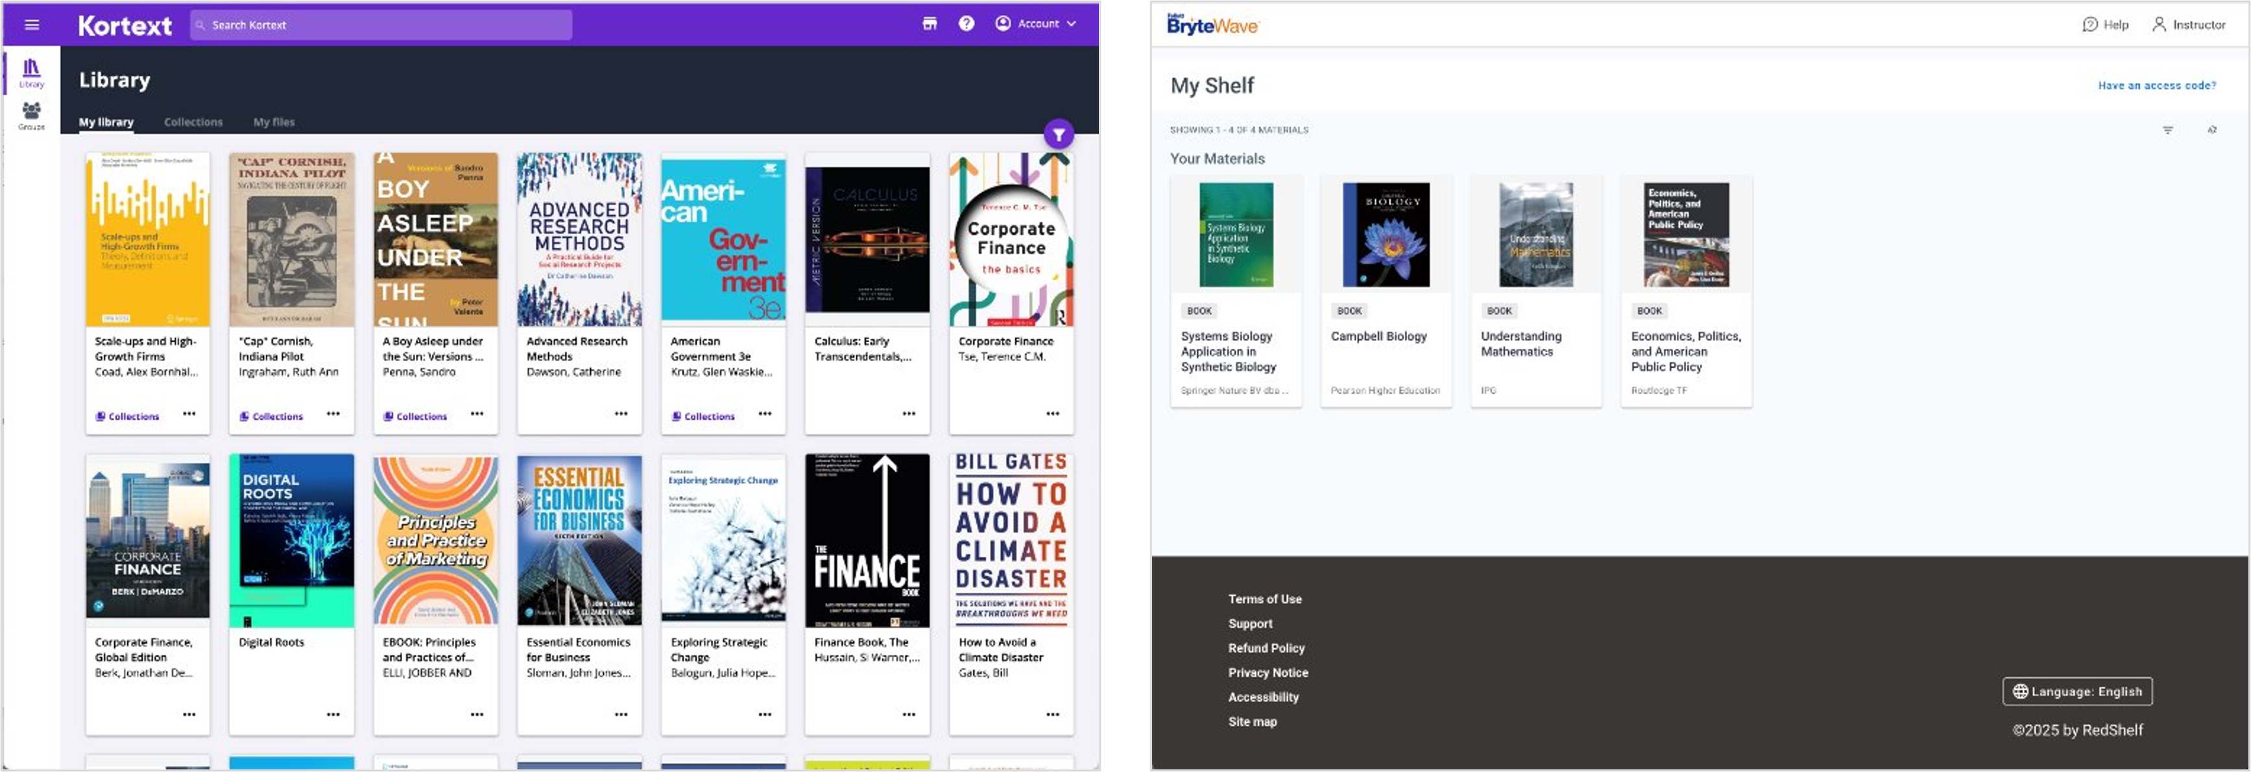Open Help in BryteWave header
Image resolution: width=2251 pixels, height=772 pixels.
pos(2105,25)
